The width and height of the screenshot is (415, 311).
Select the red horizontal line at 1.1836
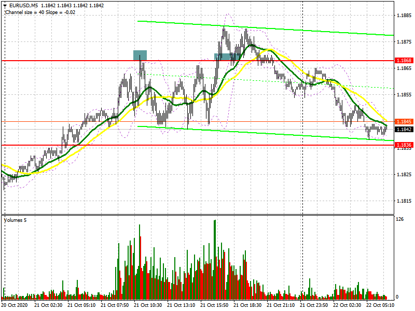coord(198,145)
